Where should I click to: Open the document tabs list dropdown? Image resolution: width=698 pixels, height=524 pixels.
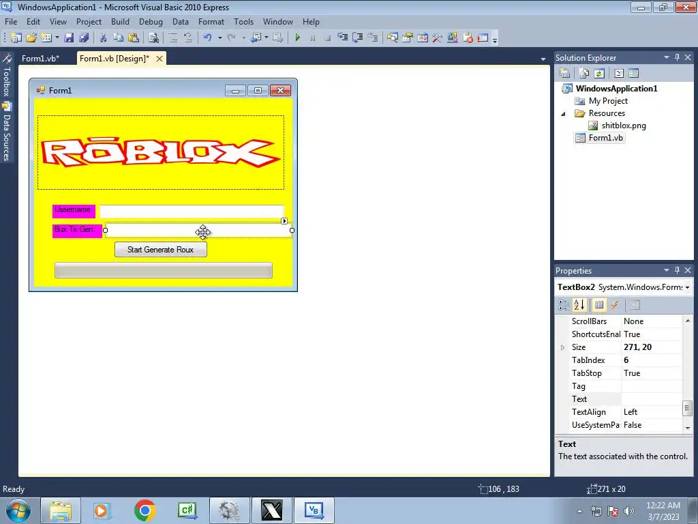point(543,59)
